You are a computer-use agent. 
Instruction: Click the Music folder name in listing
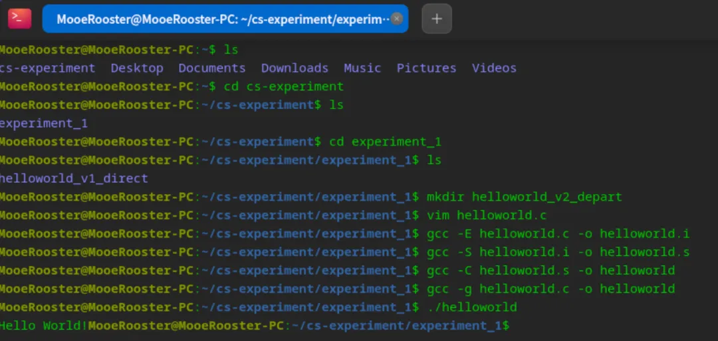(362, 68)
